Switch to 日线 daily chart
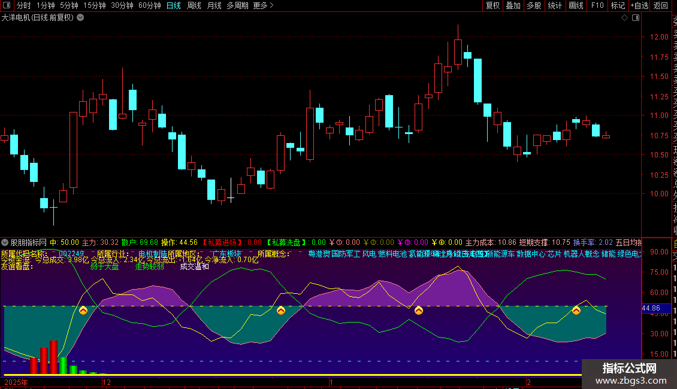 [174, 5]
